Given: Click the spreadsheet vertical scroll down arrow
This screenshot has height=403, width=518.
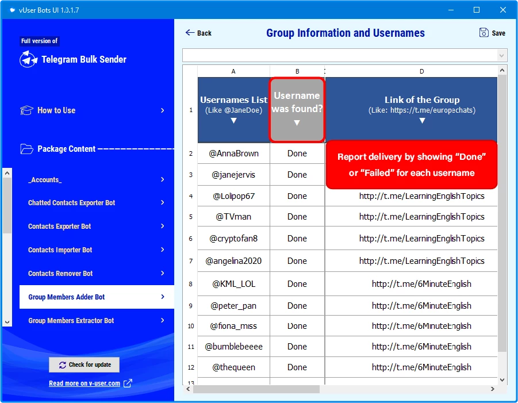Looking at the screenshot, I should 502,380.
